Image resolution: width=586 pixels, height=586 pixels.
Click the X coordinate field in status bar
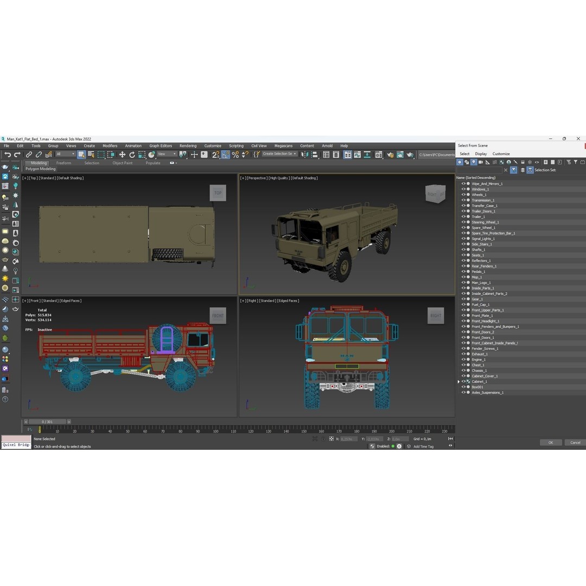pyautogui.click(x=349, y=439)
